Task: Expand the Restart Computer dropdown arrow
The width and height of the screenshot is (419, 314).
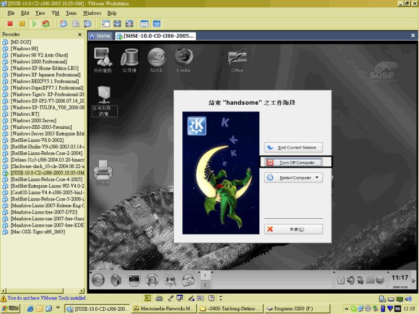Action: (x=317, y=177)
